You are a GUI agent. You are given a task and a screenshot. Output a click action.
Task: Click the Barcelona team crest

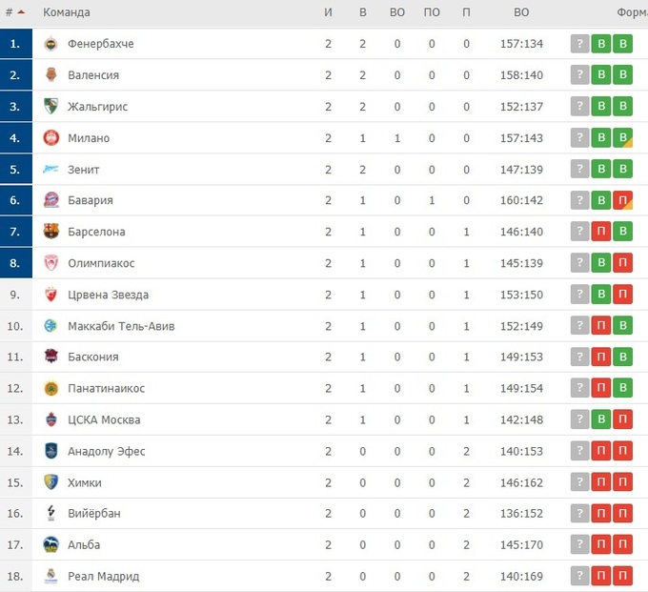pyautogui.click(x=51, y=232)
